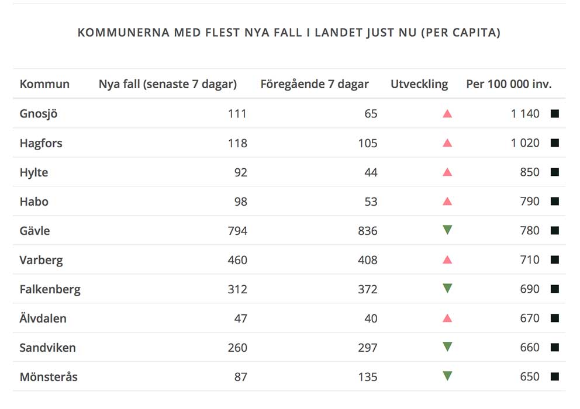Screen dimensions: 580x409
Task: Click the green down arrow in Mönsterås row
Action: click(447, 376)
